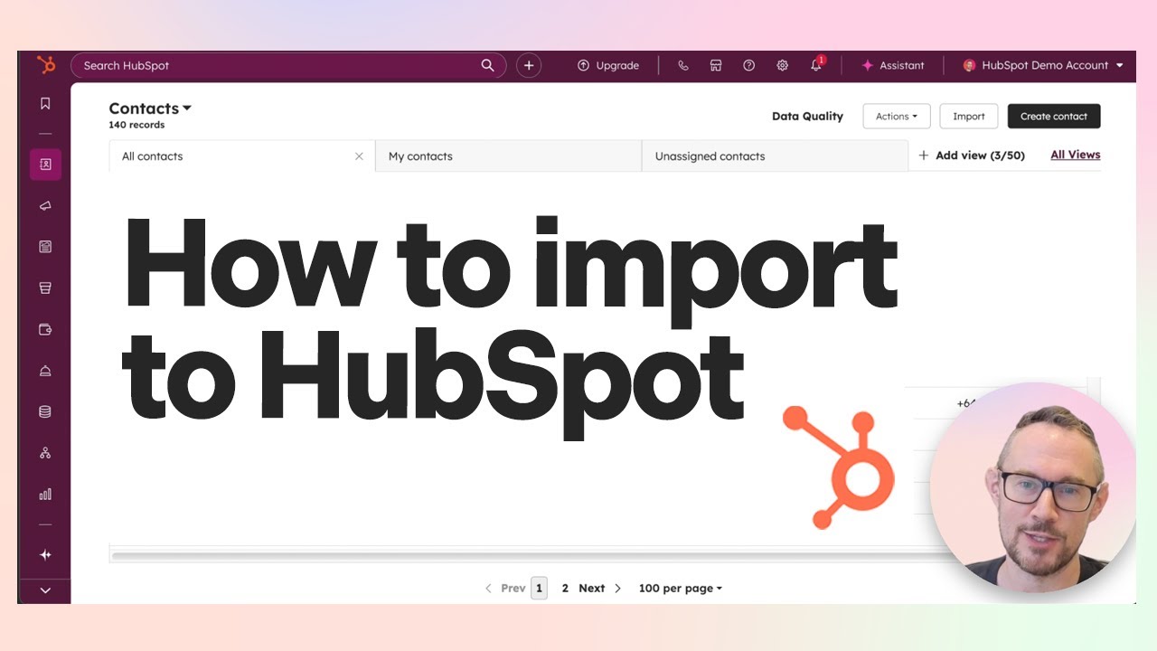Click the Upgrade button

(x=608, y=65)
